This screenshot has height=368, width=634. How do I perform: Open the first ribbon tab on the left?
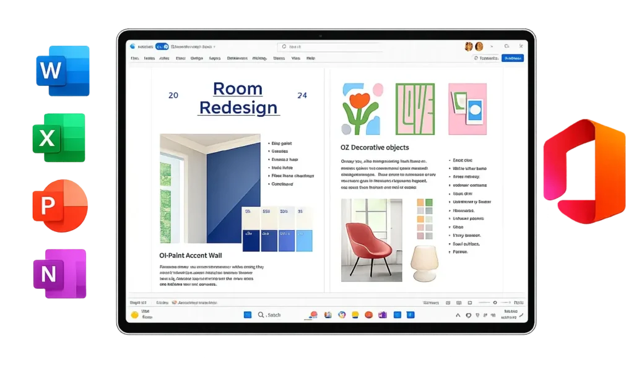coord(134,58)
